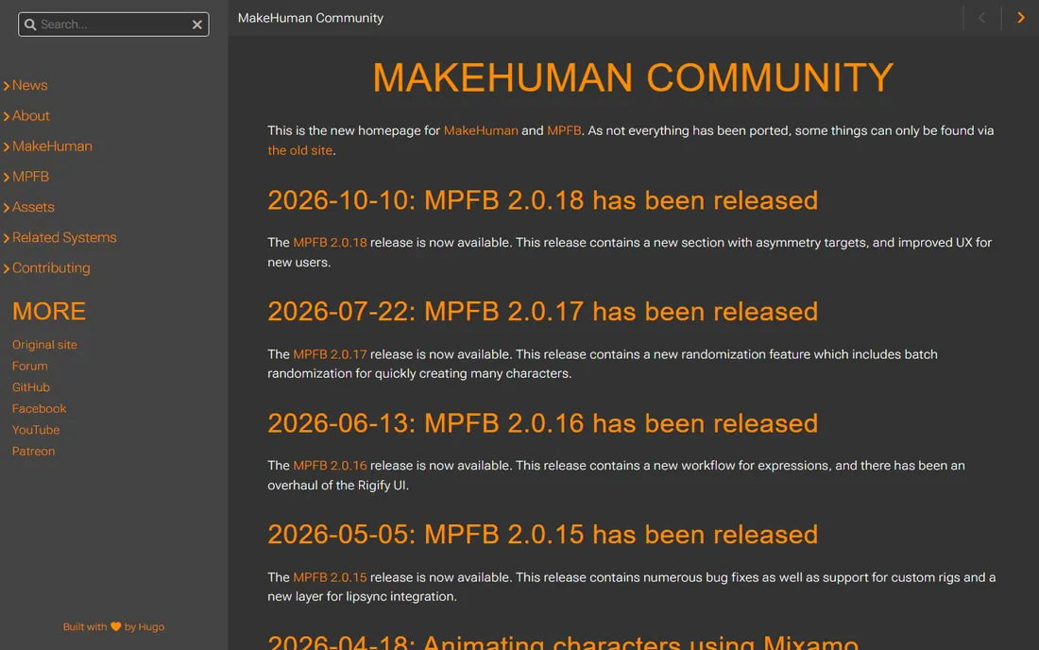
Task: Clear the search box with the X icon
Action: pyautogui.click(x=196, y=25)
